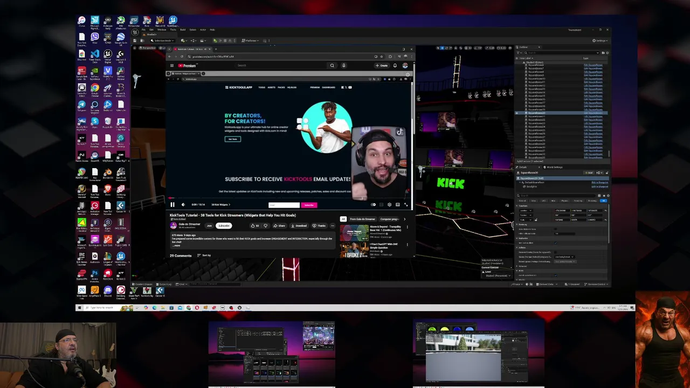
Task: Show next filter chips with arrow
Action: pyautogui.click(x=405, y=219)
